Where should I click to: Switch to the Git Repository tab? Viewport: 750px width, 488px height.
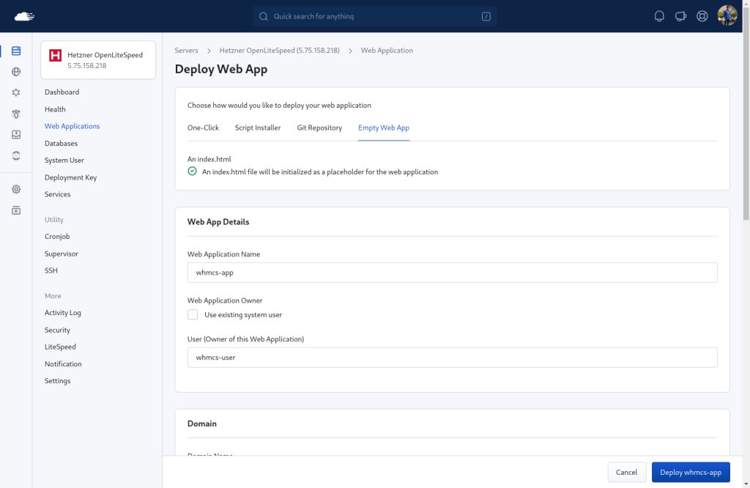click(319, 127)
